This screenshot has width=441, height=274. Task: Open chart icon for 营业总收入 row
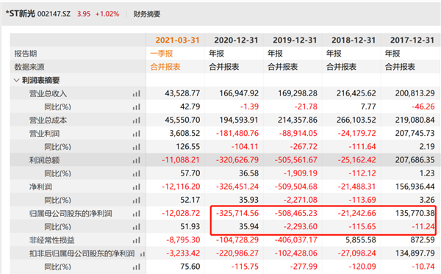pos(137,93)
